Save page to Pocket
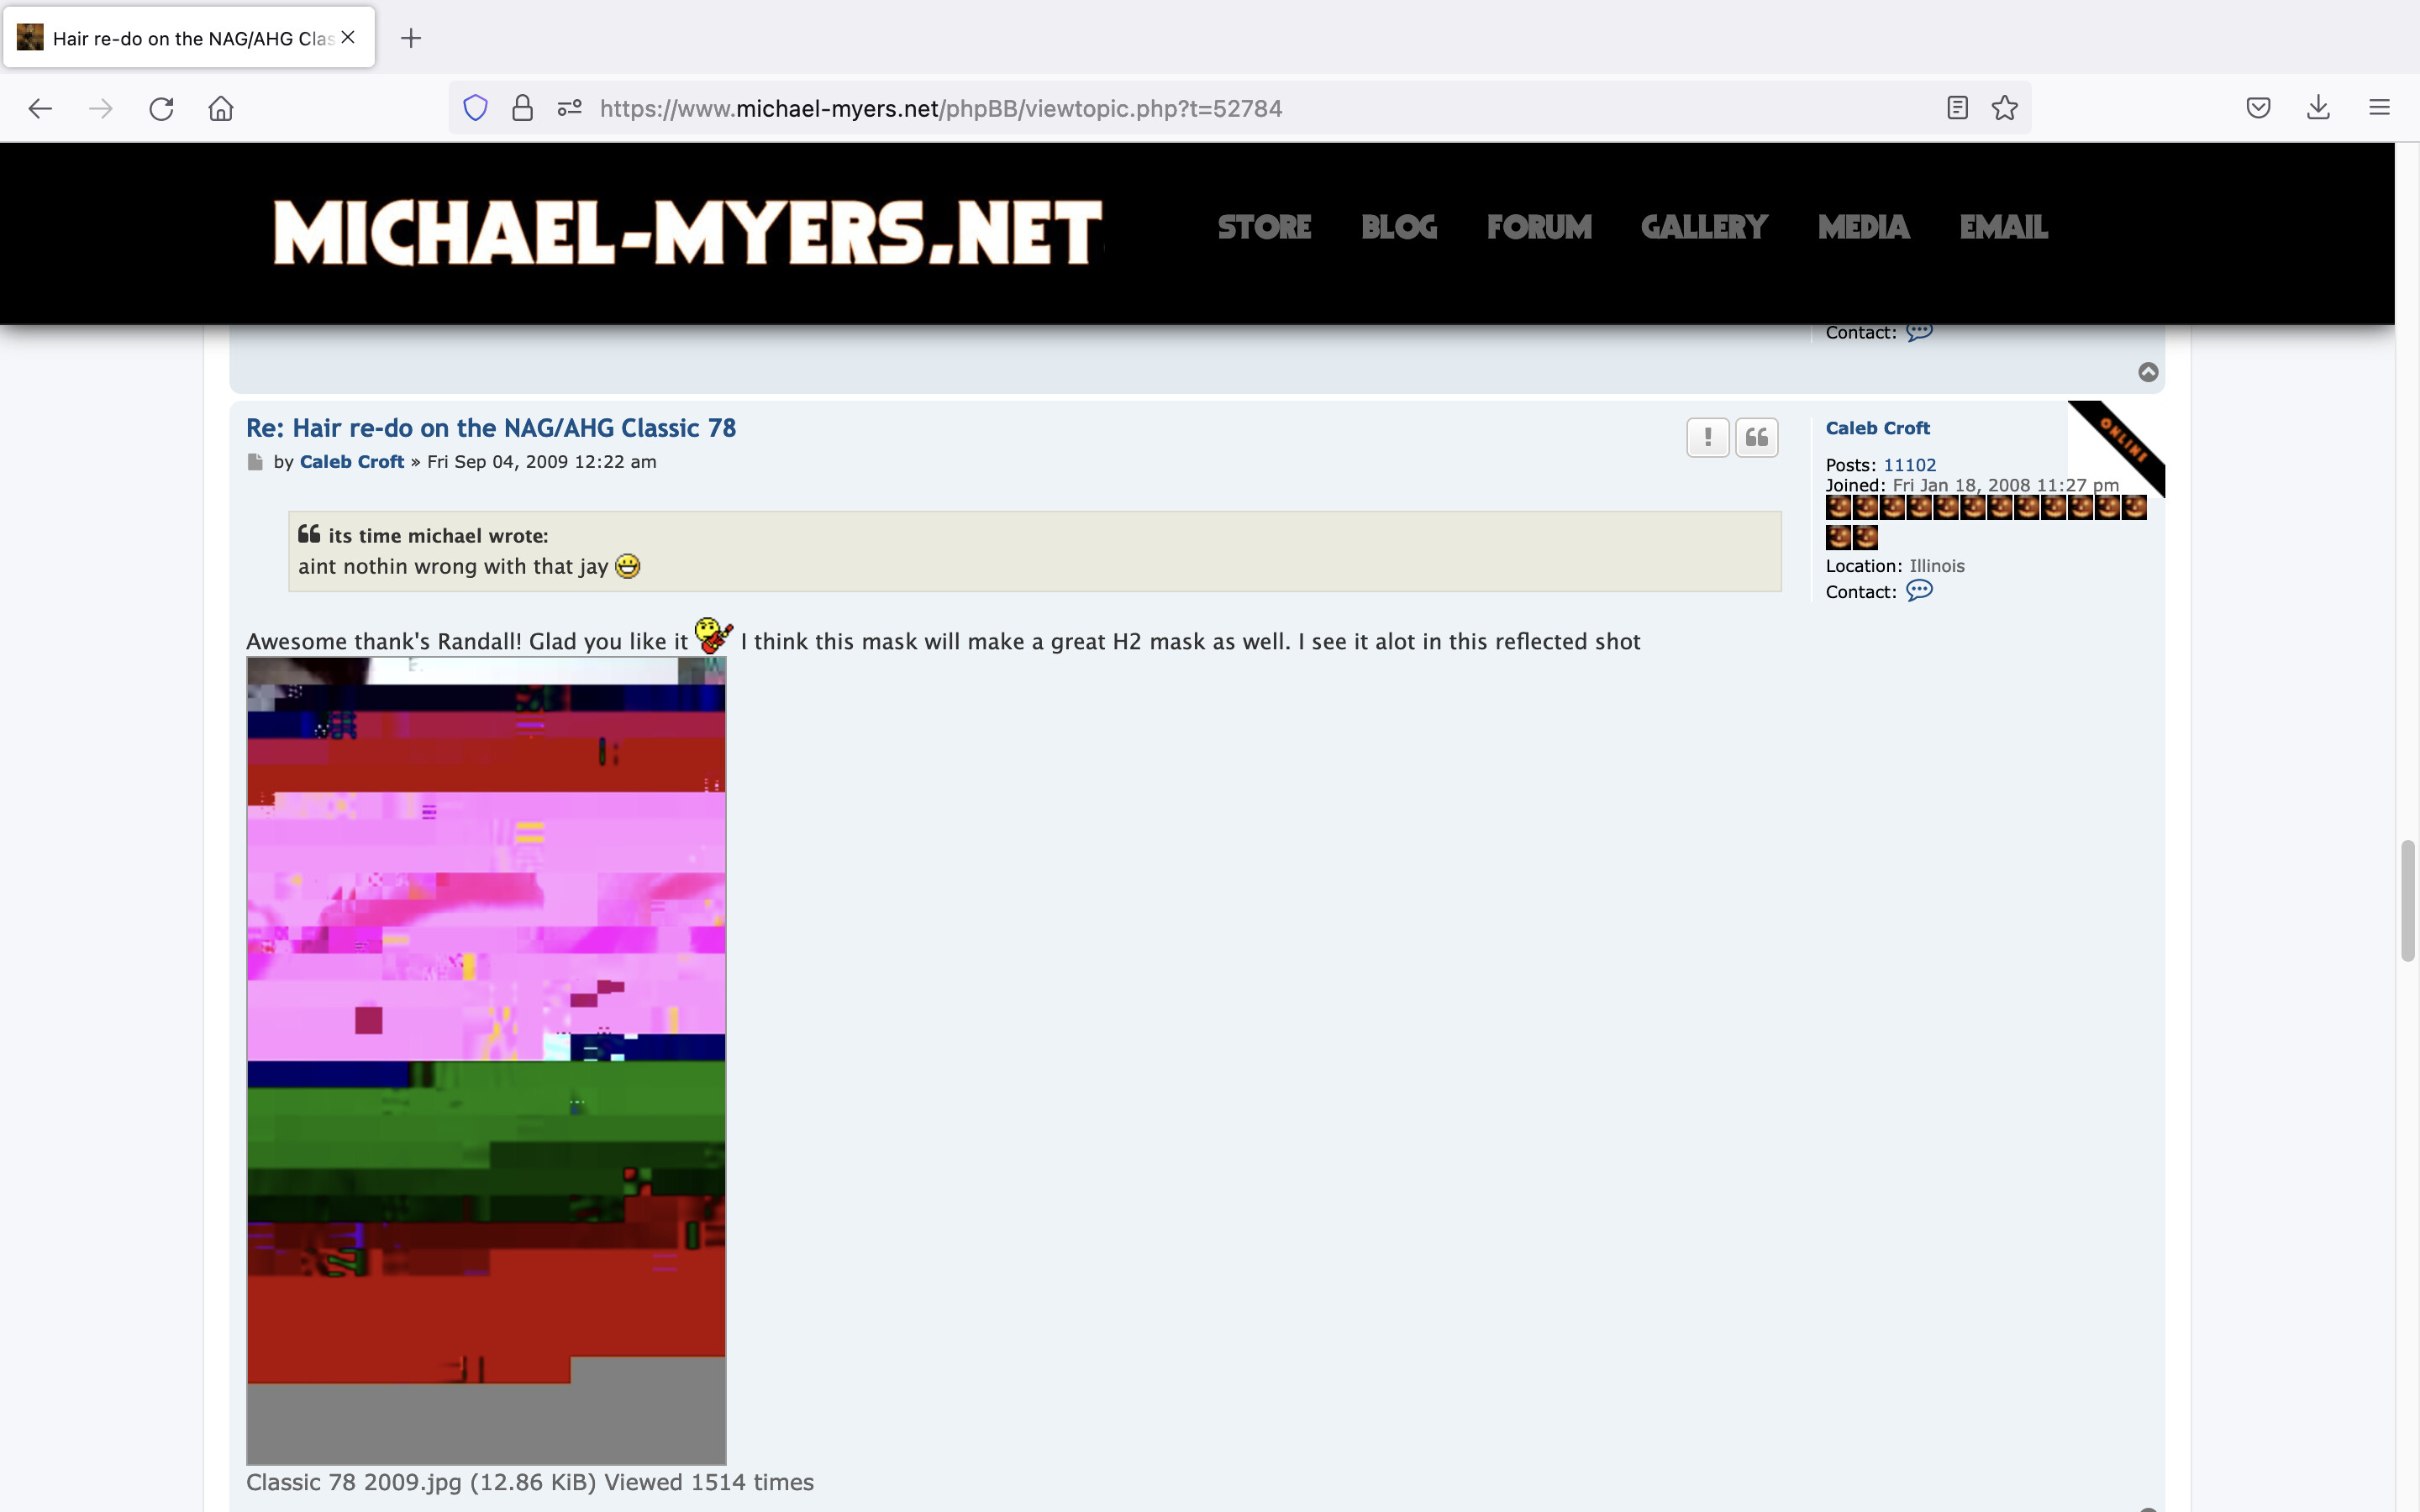2420x1512 pixels. (2258, 108)
